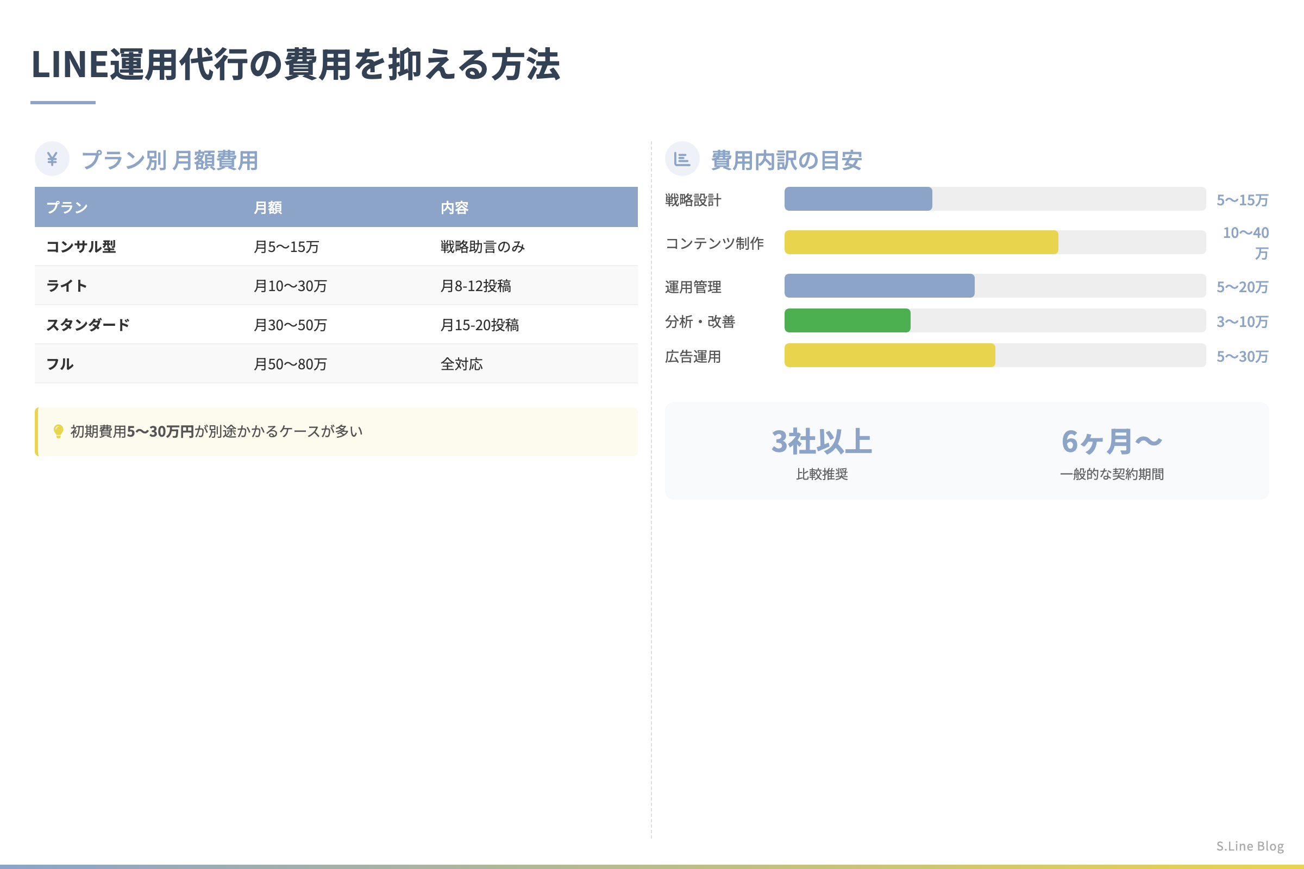Click the lightbulb icon in the note box
This screenshot has height=869, width=1304.
coord(58,431)
